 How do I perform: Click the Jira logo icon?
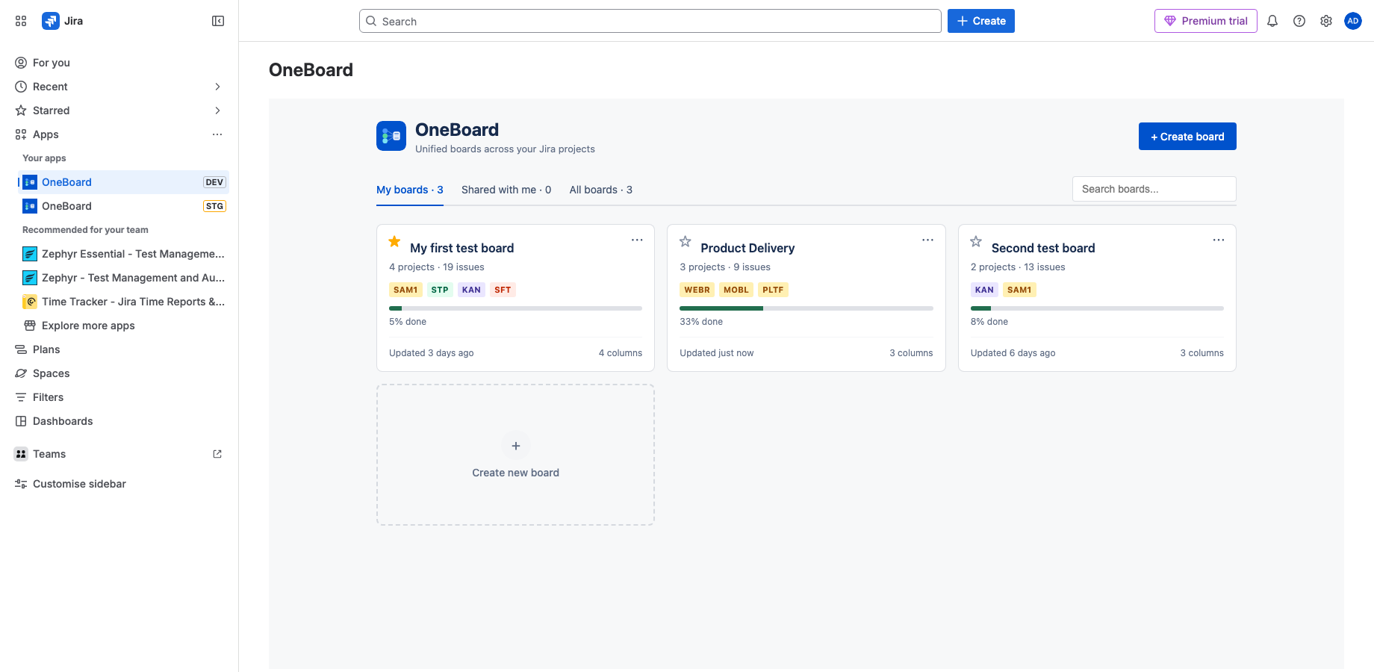point(51,21)
